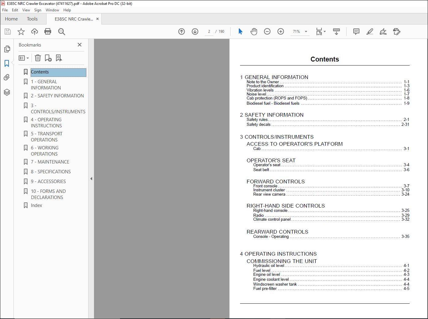Zoom out with minus button
The image size is (428, 319).
click(x=267, y=32)
